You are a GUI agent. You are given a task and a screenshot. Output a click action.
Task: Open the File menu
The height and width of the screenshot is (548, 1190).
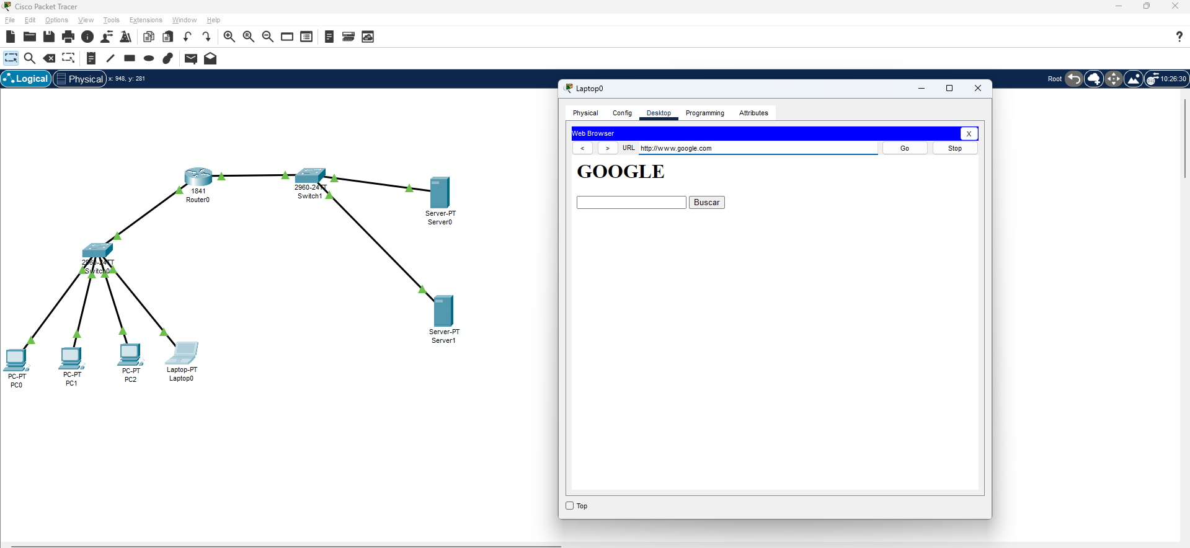10,20
